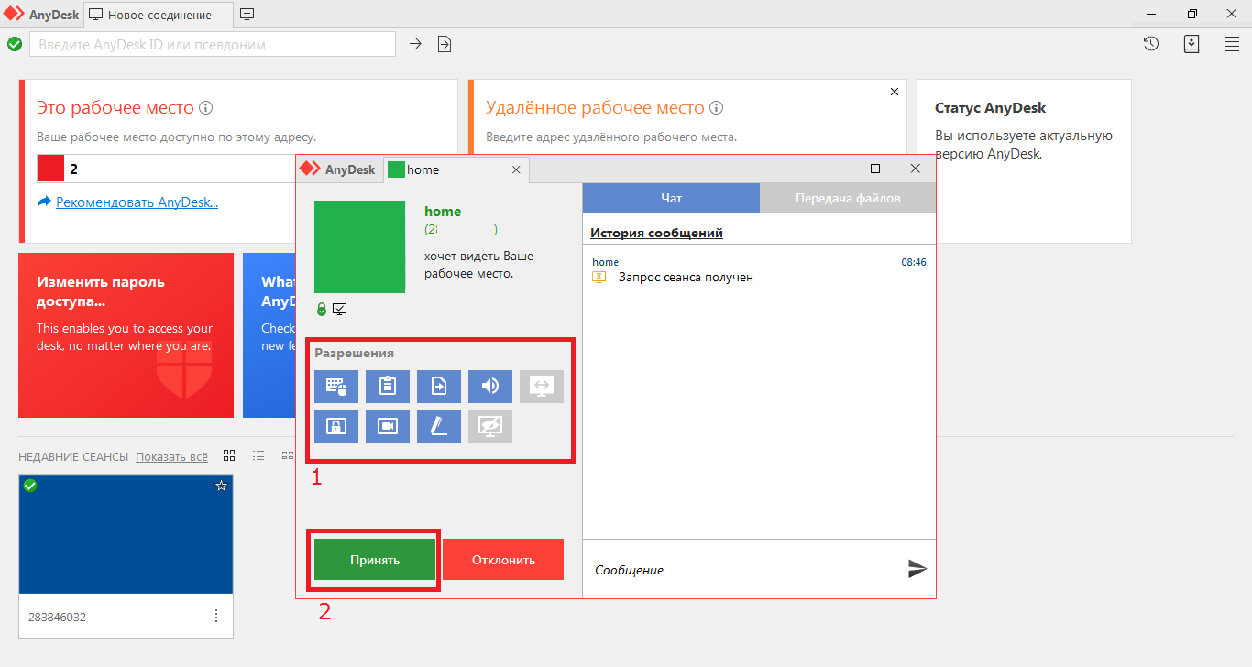Open session history clock icon

click(1151, 44)
